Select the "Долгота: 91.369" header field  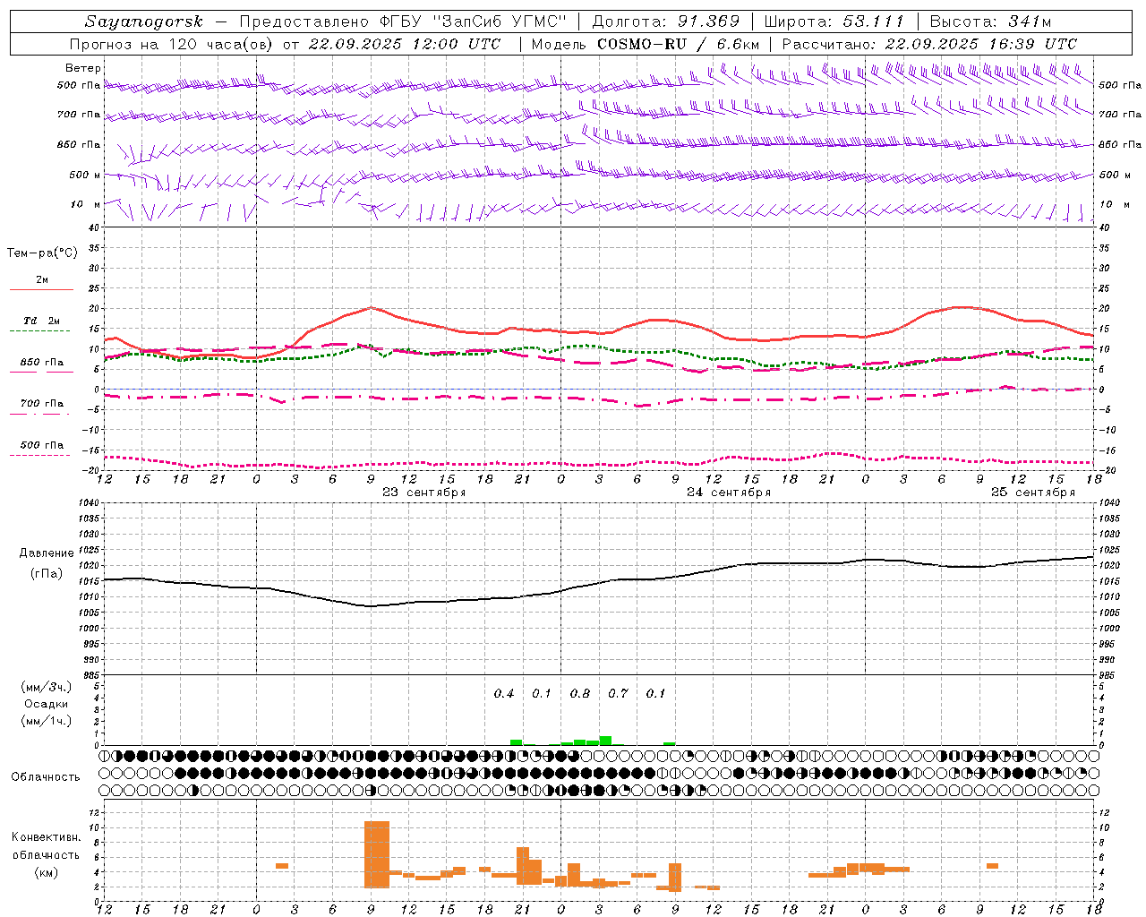tap(666, 21)
